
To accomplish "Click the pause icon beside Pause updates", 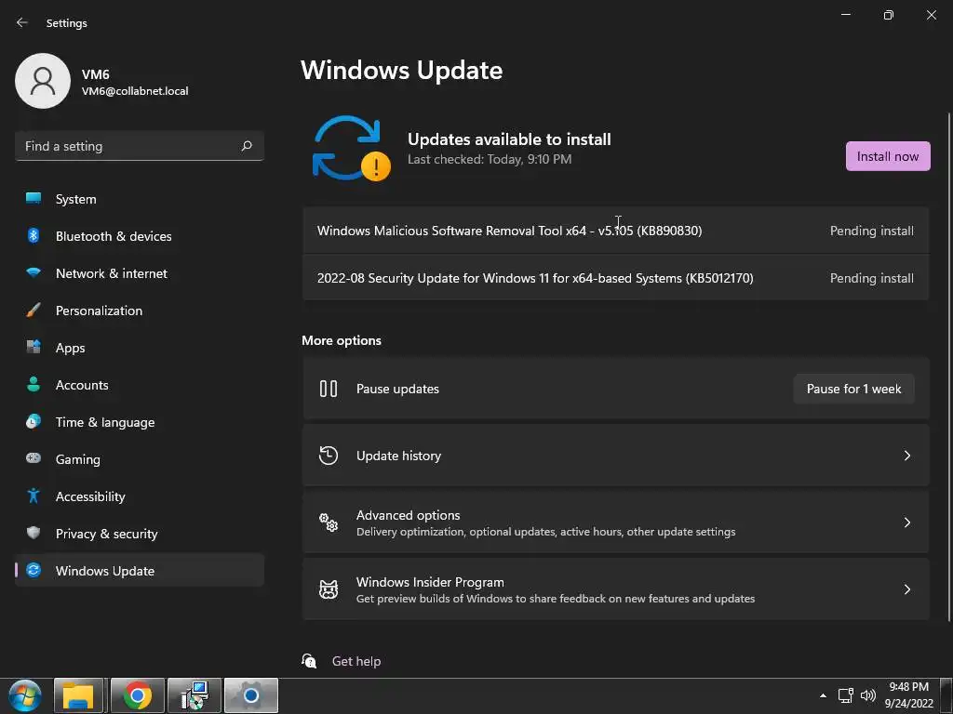I will (329, 389).
